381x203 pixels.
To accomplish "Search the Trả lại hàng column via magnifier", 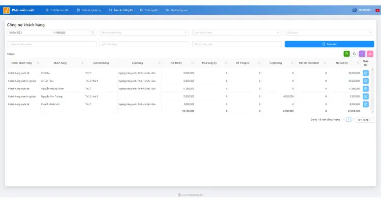I will (292, 63).
